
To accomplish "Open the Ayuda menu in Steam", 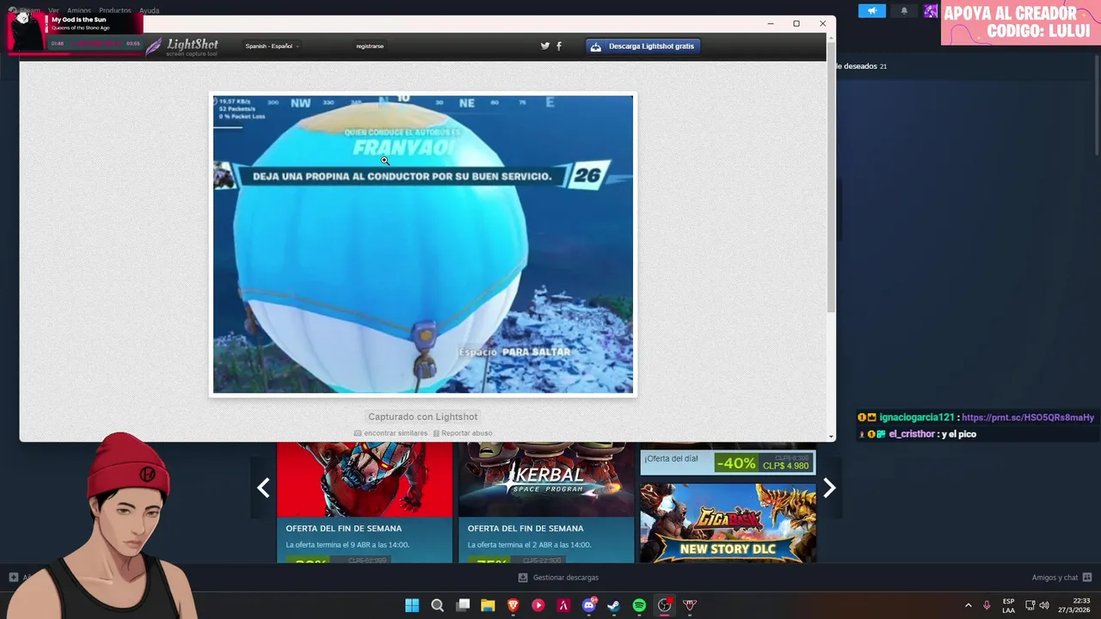I will [x=149, y=10].
